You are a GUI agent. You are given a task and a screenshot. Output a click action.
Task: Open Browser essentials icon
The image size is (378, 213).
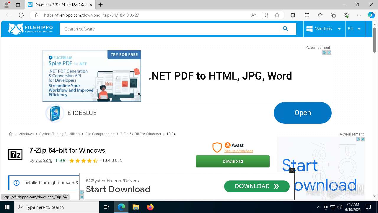pos(346,15)
